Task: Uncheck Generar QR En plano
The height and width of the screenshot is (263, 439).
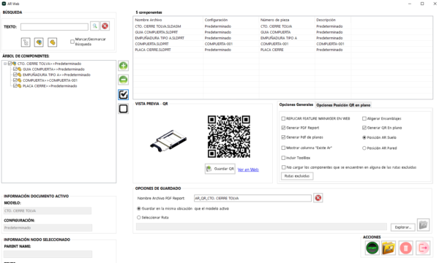Action: (364, 128)
